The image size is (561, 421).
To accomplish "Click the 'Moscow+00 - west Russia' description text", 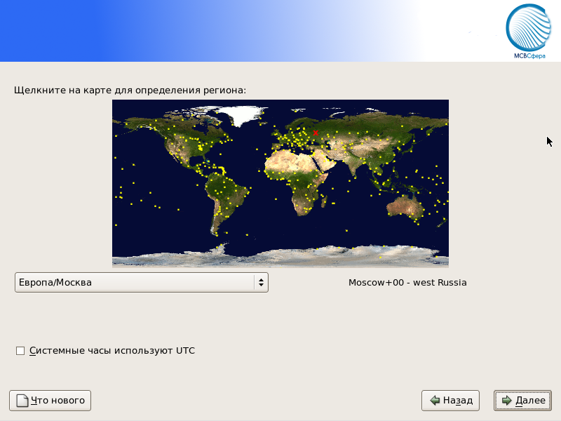I will point(407,283).
